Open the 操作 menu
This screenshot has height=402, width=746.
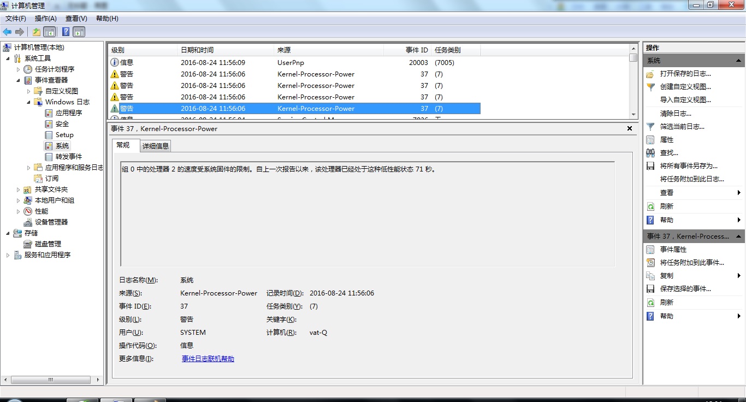(46, 18)
